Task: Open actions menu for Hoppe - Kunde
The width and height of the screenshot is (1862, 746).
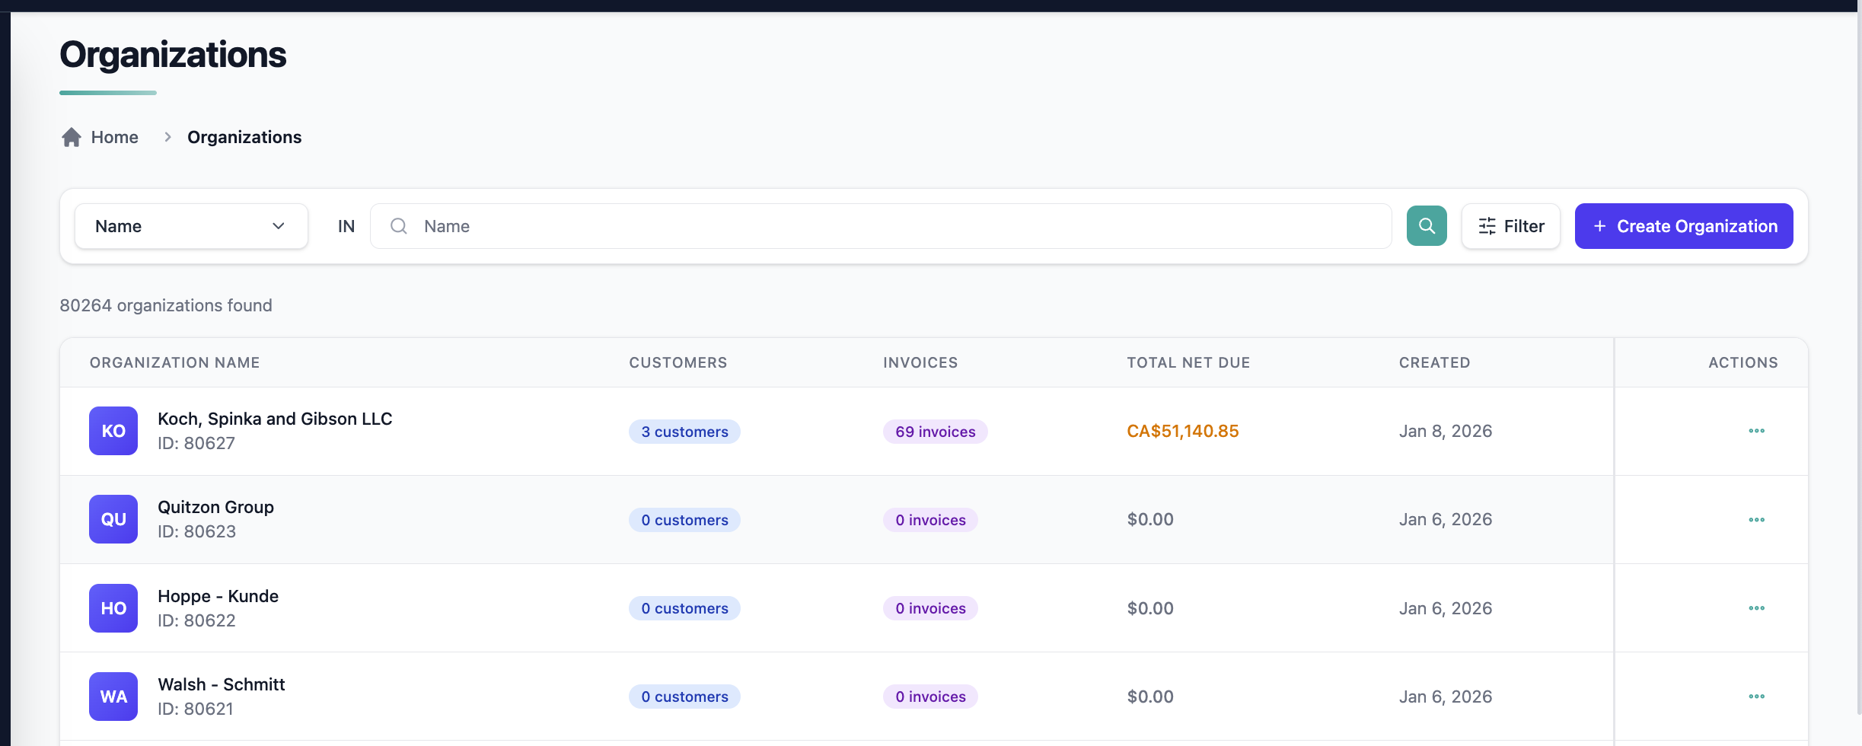Action: click(1756, 608)
